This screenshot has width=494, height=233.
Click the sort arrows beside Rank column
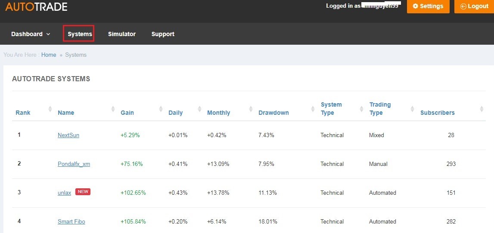tap(50, 109)
